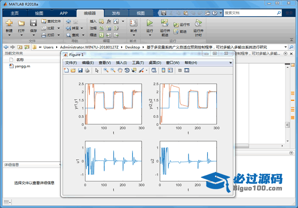Click the decrease indent icon
Viewport: 298px width, 208px height.
(116, 35)
